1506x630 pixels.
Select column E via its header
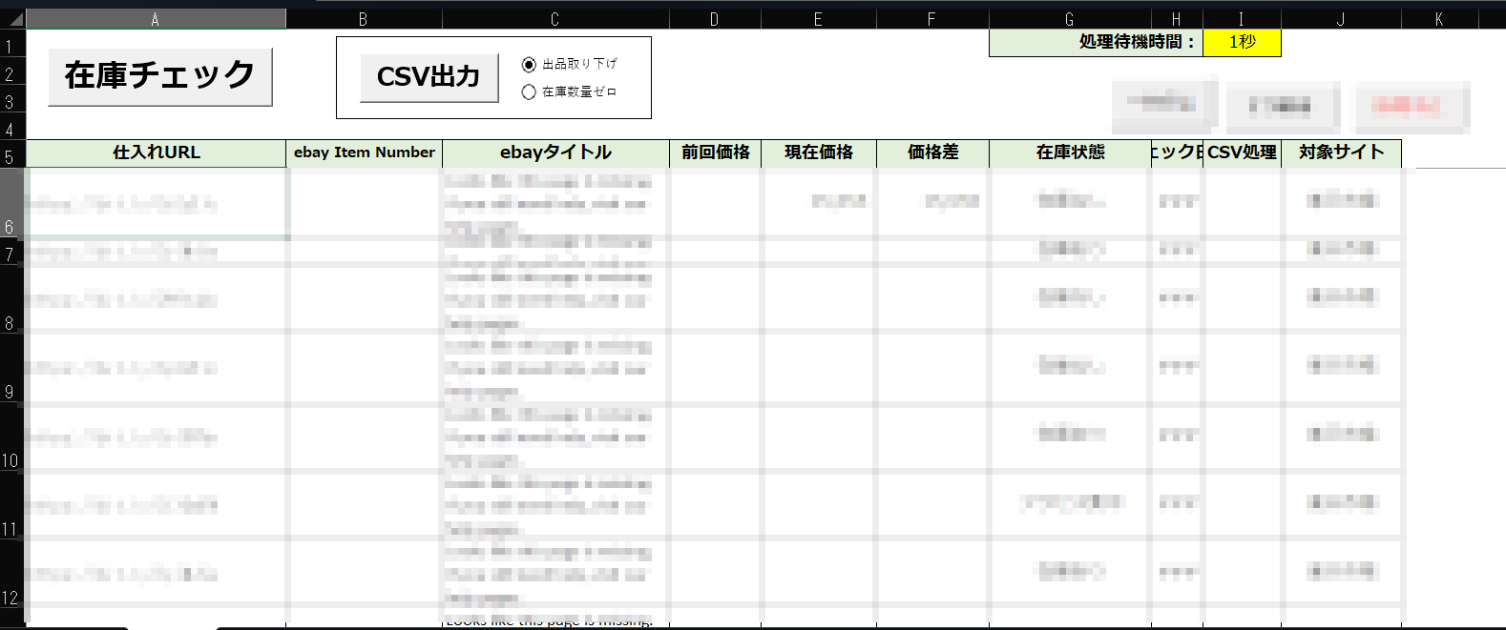point(819,19)
